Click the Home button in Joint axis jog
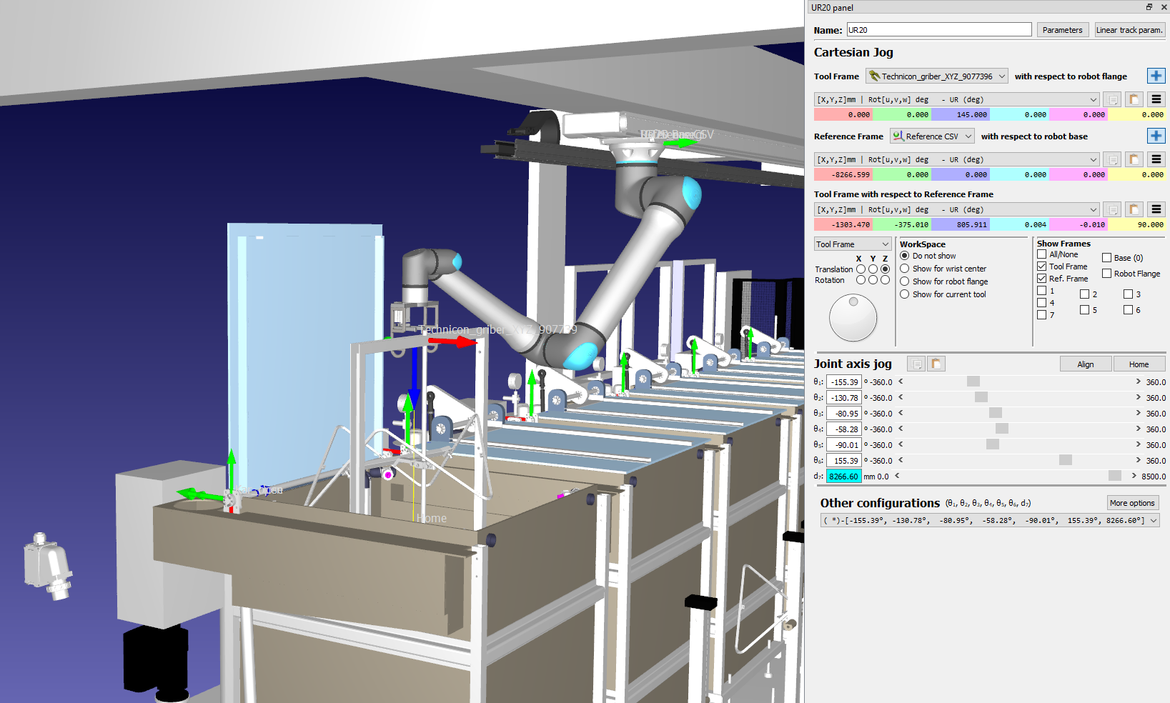This screenshot has height=703, width=1170. pyautogui.click(x=1139, y=364)
